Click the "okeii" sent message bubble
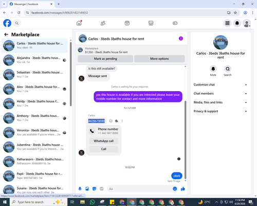 [x=177, y=176]
